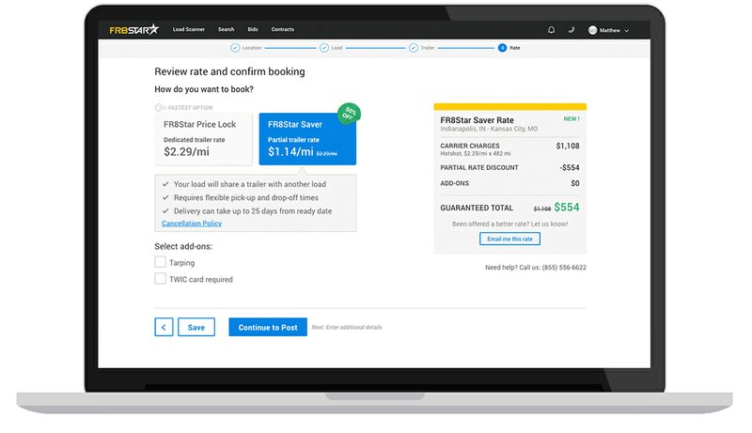This screenshot has width=752, height=433.
Task: Click the $554 guaranteed total
Action: (x=567, y=208)
